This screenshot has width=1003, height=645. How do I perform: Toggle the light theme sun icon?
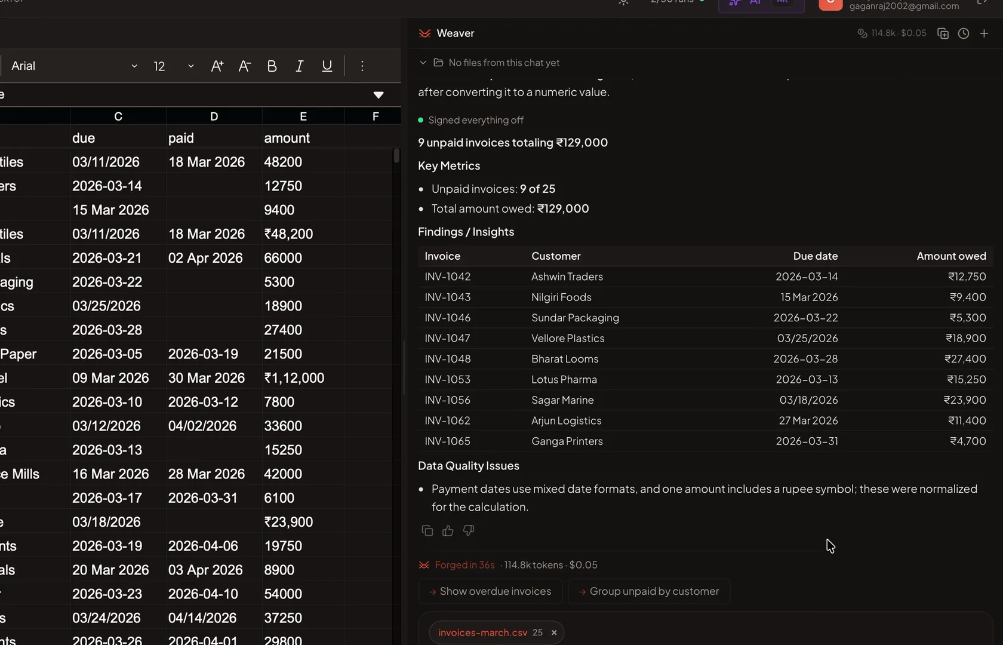(623, 2)
